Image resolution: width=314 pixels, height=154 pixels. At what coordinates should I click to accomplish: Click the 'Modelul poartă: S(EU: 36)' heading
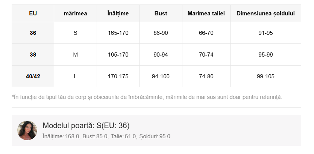(86, 126)
